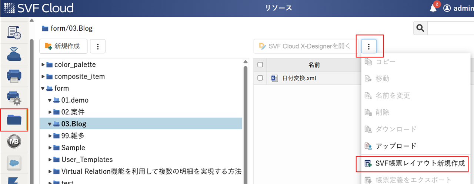Open the Resources folder icon in sidebar

[14, 120]
